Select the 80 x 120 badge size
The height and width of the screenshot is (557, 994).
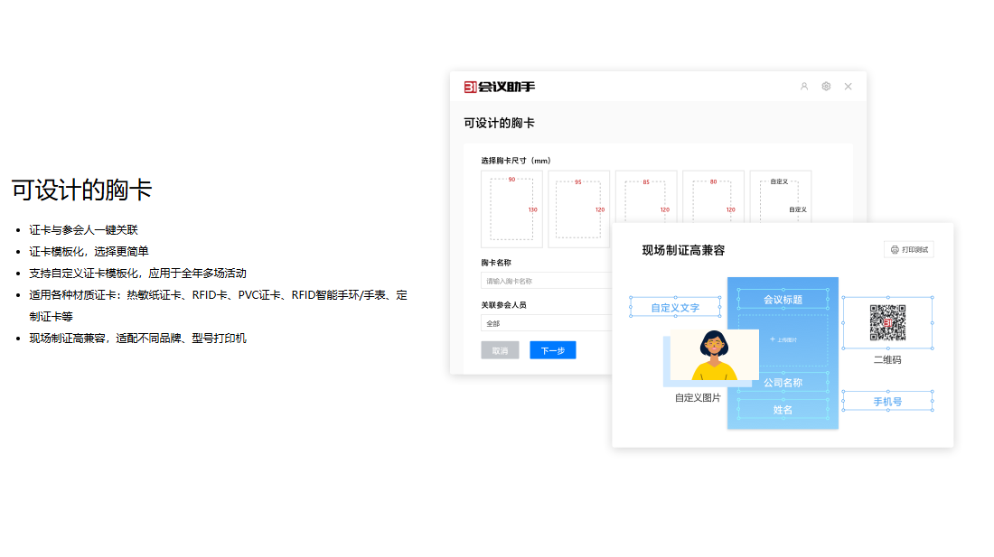coord(713,196)
